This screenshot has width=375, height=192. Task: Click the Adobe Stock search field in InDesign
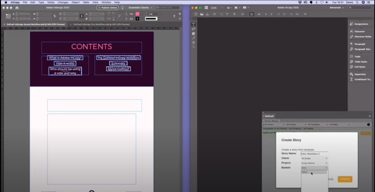(x=168, y=8)
